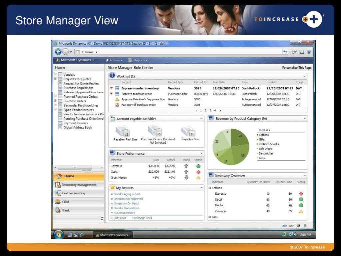Click the Coffees legend color swatch
Image resolution: width=341 pixels, height=256 pixels.
tap(257, 135)
